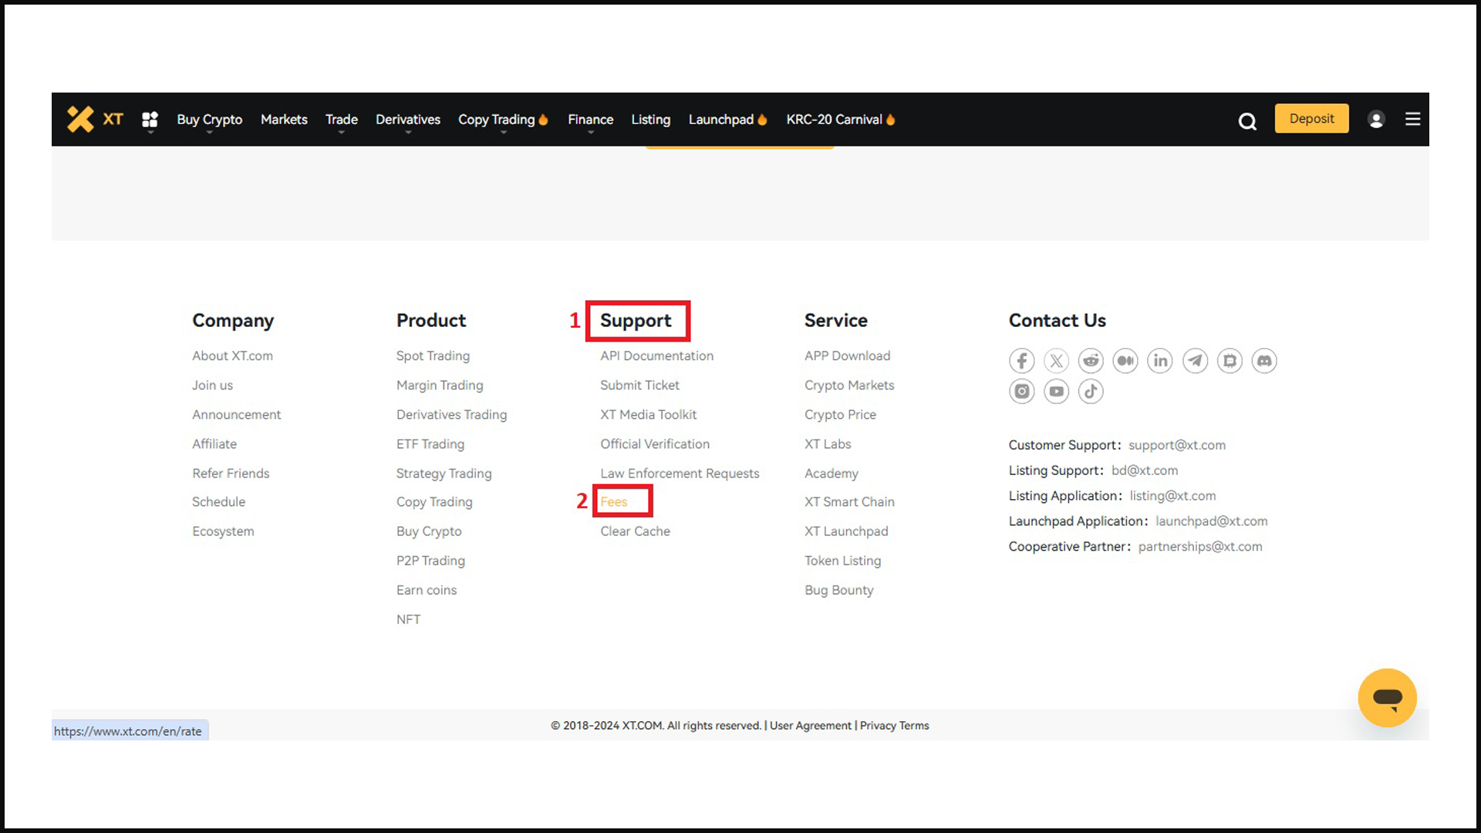Open the search magnifier icon
The image size is (1481, 833).
[x=1247, y=121]
